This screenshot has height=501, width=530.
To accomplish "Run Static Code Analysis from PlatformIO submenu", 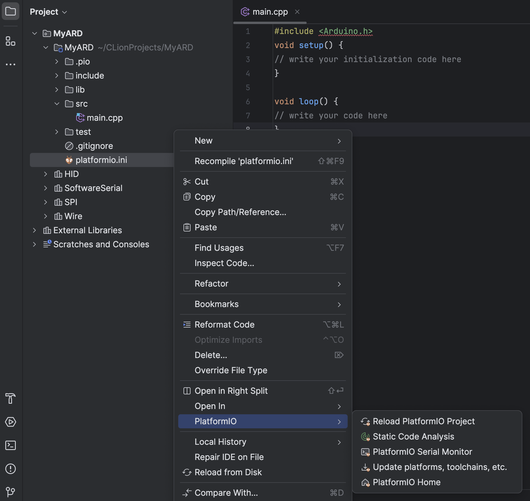I will (x=413, y=437).
